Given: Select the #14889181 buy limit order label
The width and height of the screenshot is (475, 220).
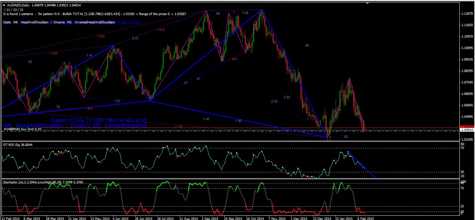Looking at the screenshot, I should [22, 129].
